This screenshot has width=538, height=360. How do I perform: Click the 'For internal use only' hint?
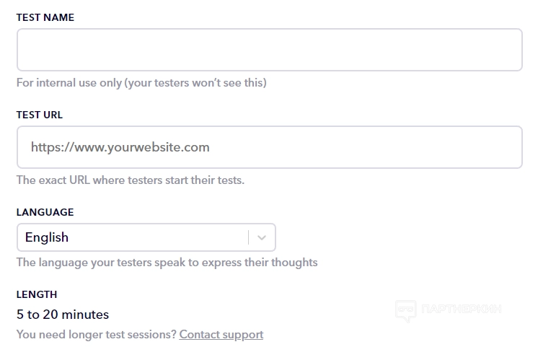tap(69, 83)
